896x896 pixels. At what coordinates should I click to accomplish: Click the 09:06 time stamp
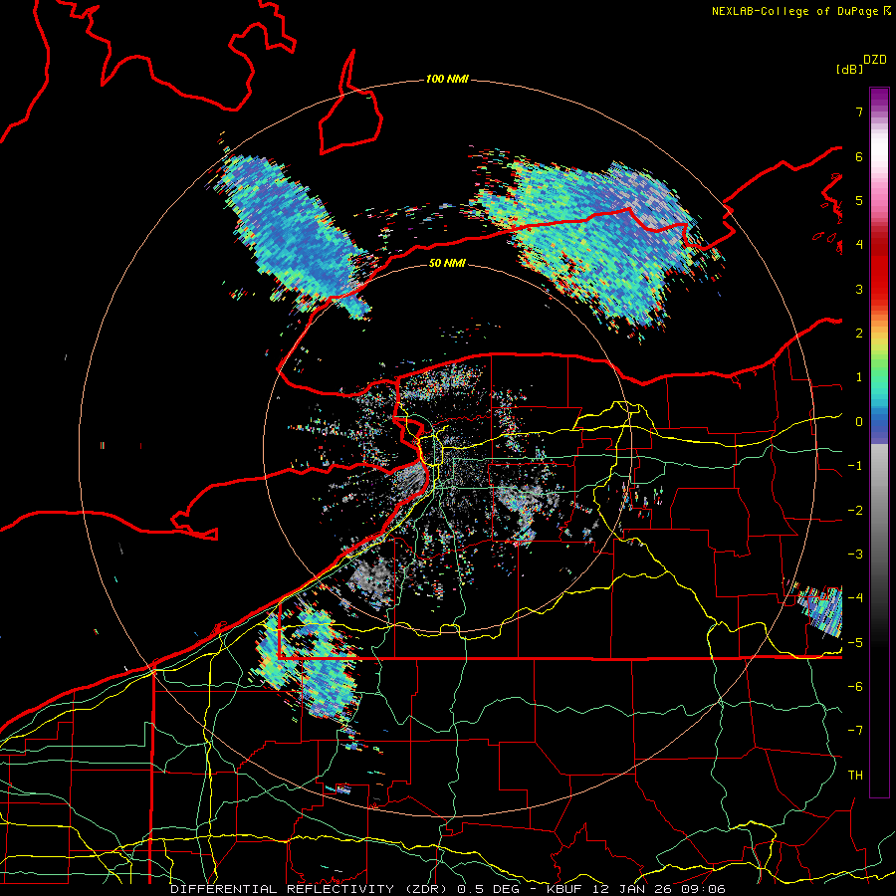(704, 889)
